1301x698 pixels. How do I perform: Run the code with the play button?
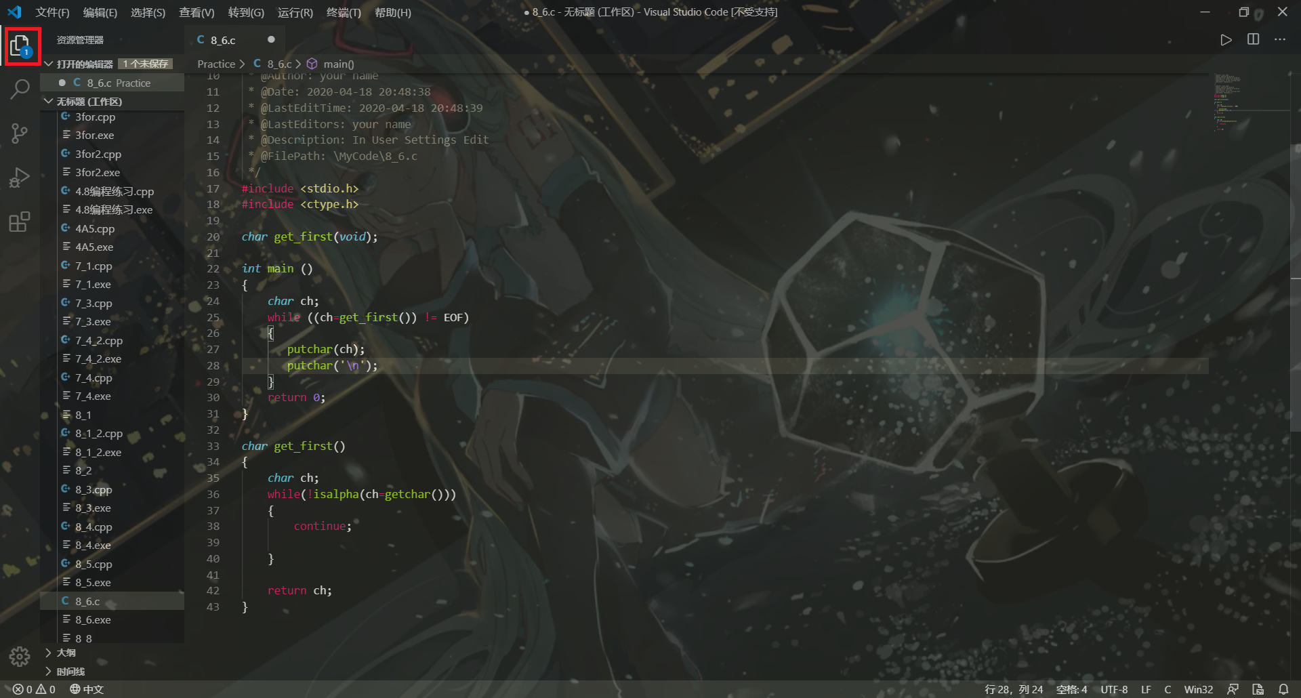[1226, 39]
